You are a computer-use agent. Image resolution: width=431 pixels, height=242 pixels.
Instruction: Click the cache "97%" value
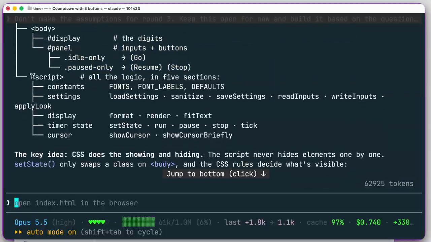pos(337,223)
